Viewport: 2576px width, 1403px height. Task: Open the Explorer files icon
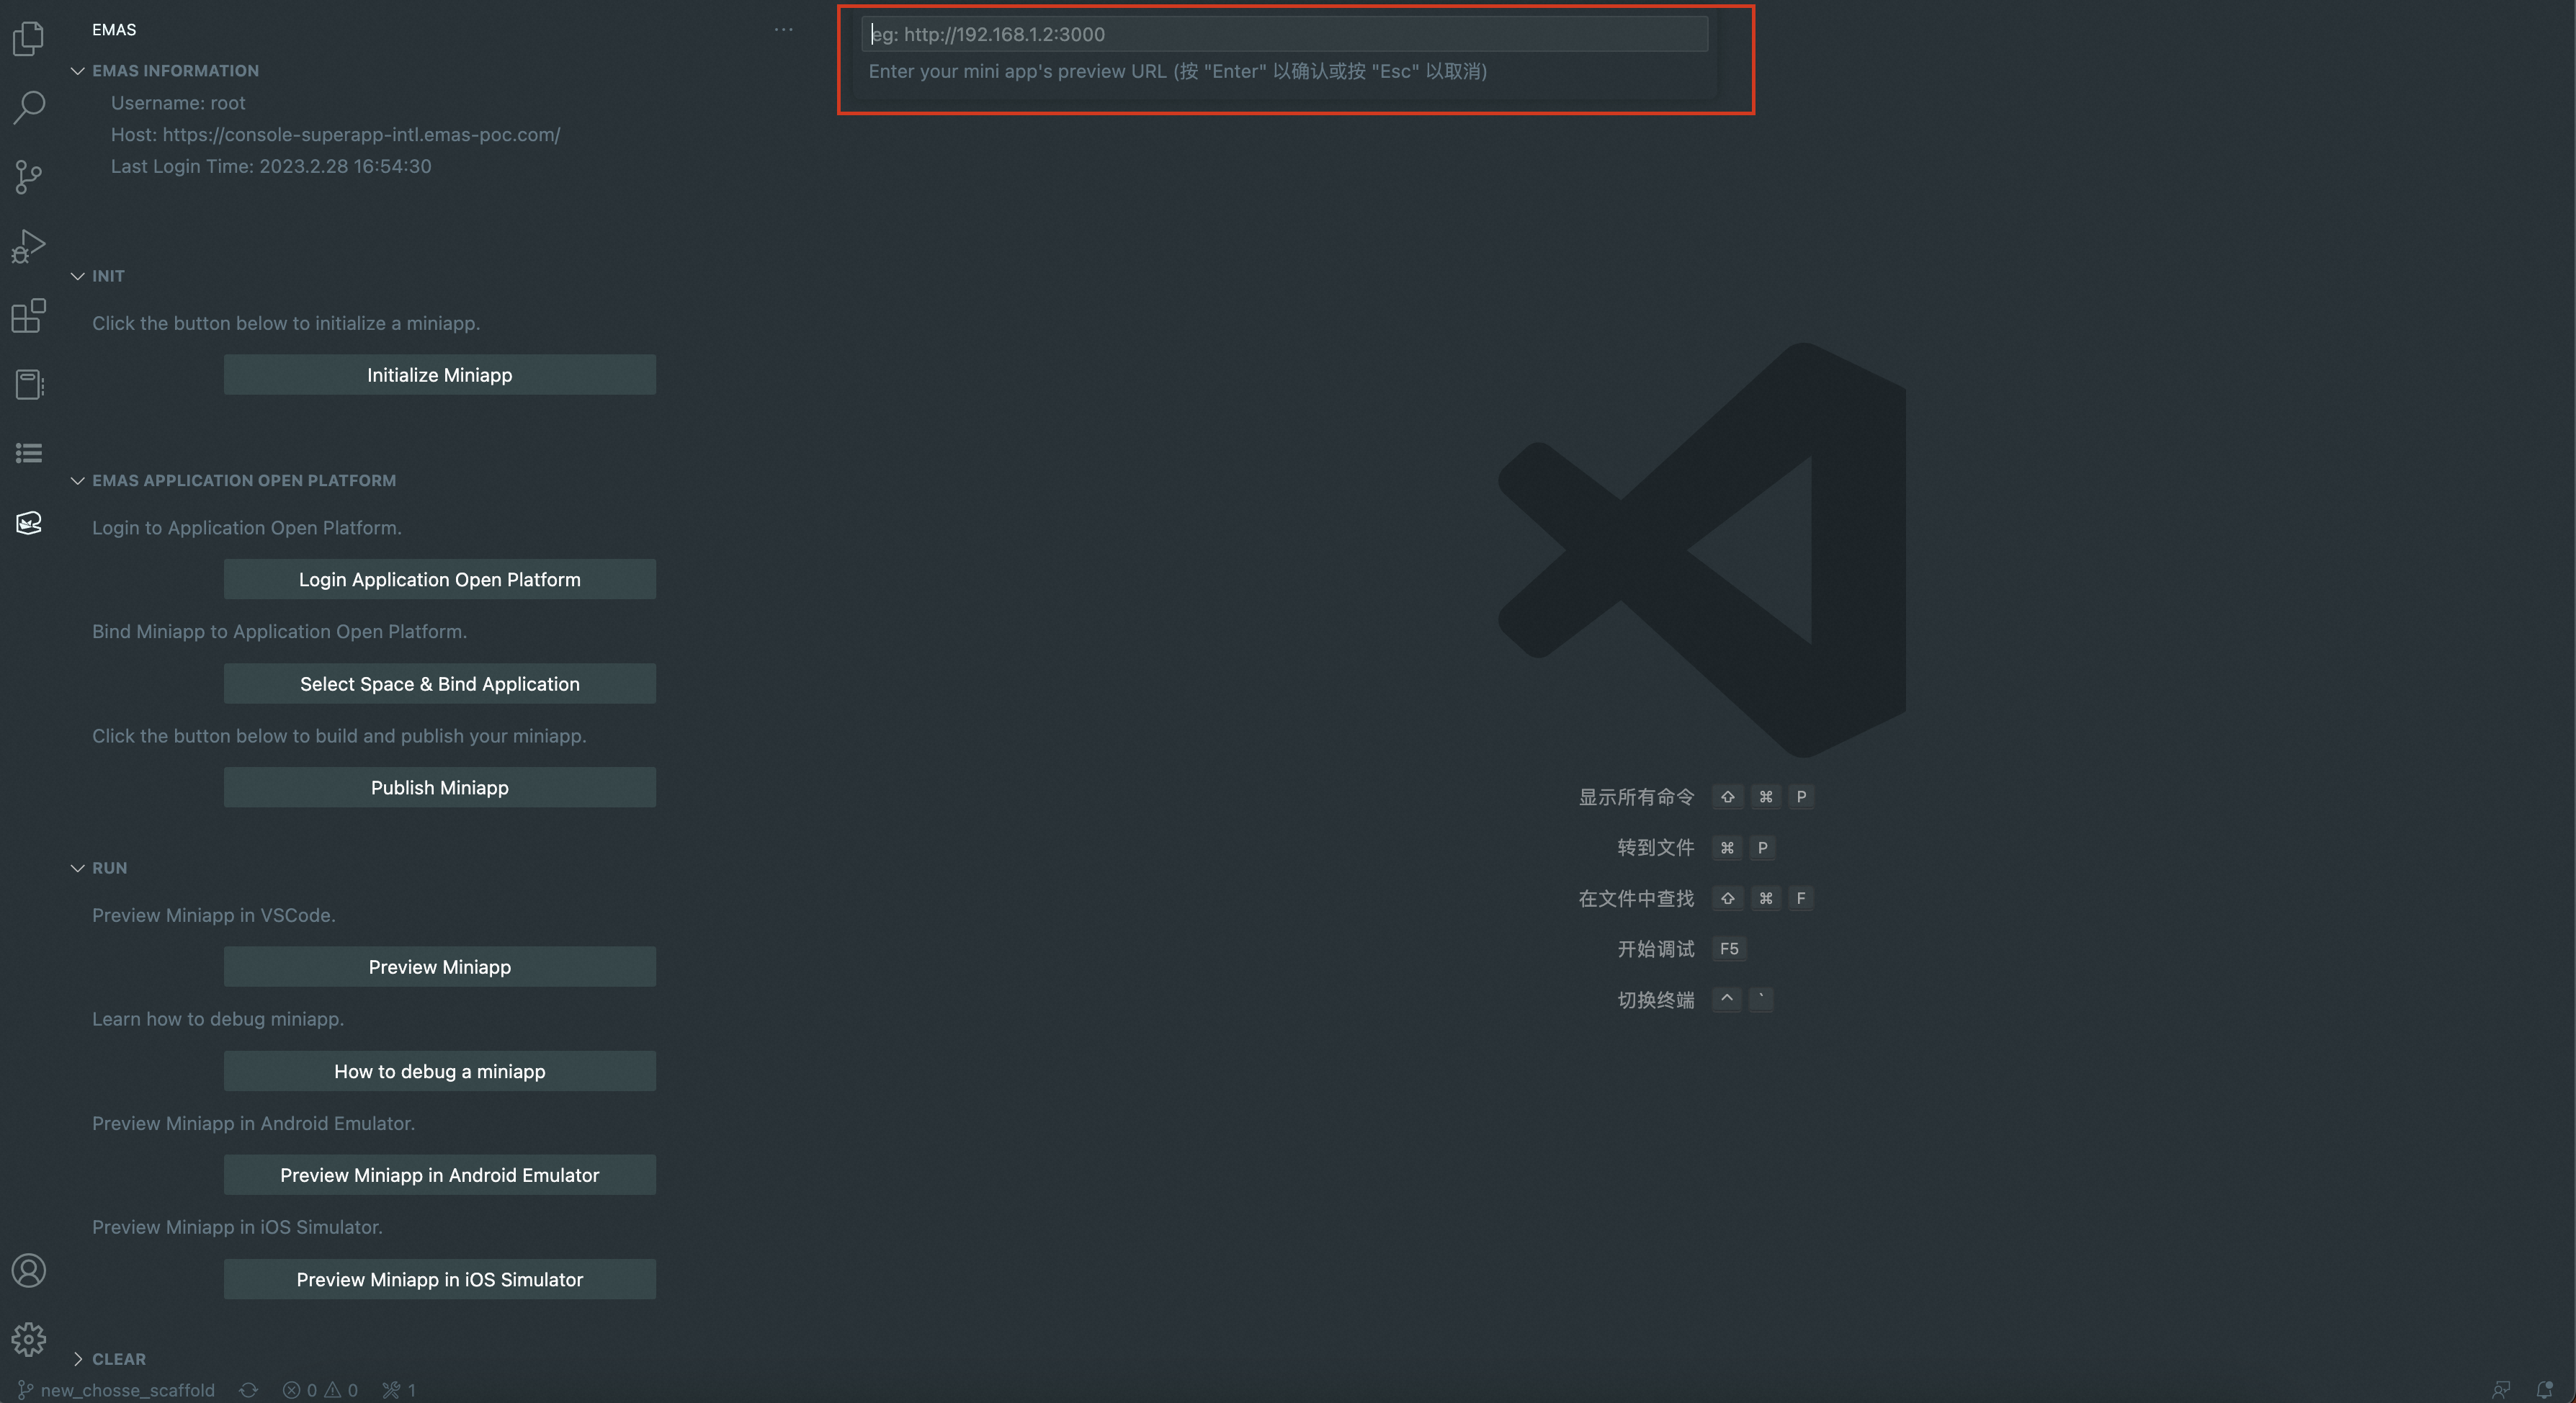[x=29, y=39]
